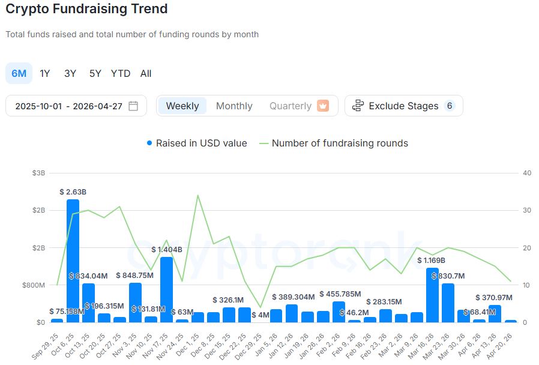
Task: Select the Quarterly interval option
Action: [x=291, y=106]
